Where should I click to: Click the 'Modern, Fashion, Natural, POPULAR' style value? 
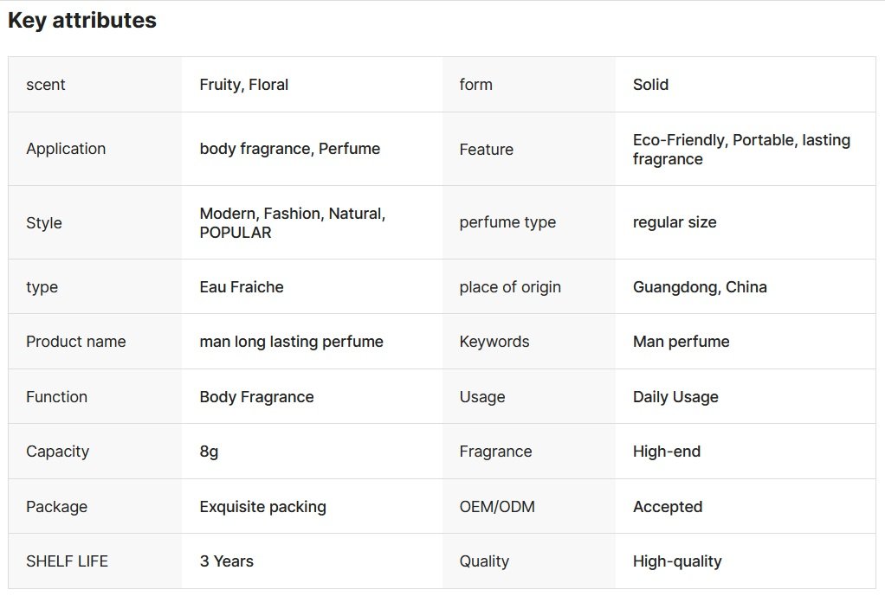pos(292,222)
